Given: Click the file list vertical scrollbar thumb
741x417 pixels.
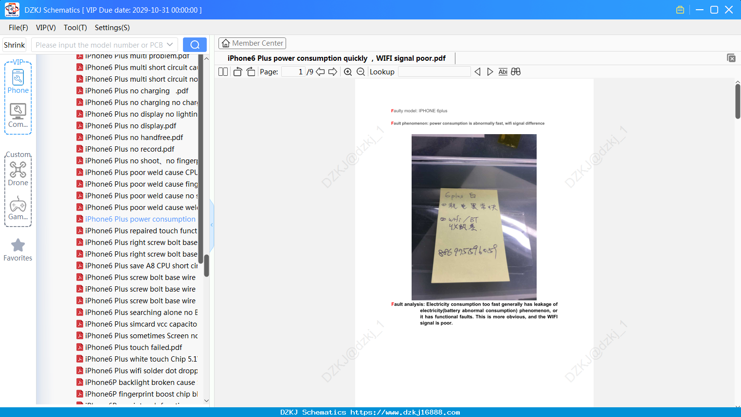Looking at the screenshot, I should (206, 266).
